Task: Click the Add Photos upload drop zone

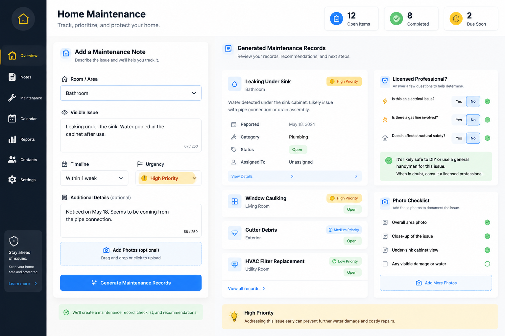Action: [x=131, y=254]
